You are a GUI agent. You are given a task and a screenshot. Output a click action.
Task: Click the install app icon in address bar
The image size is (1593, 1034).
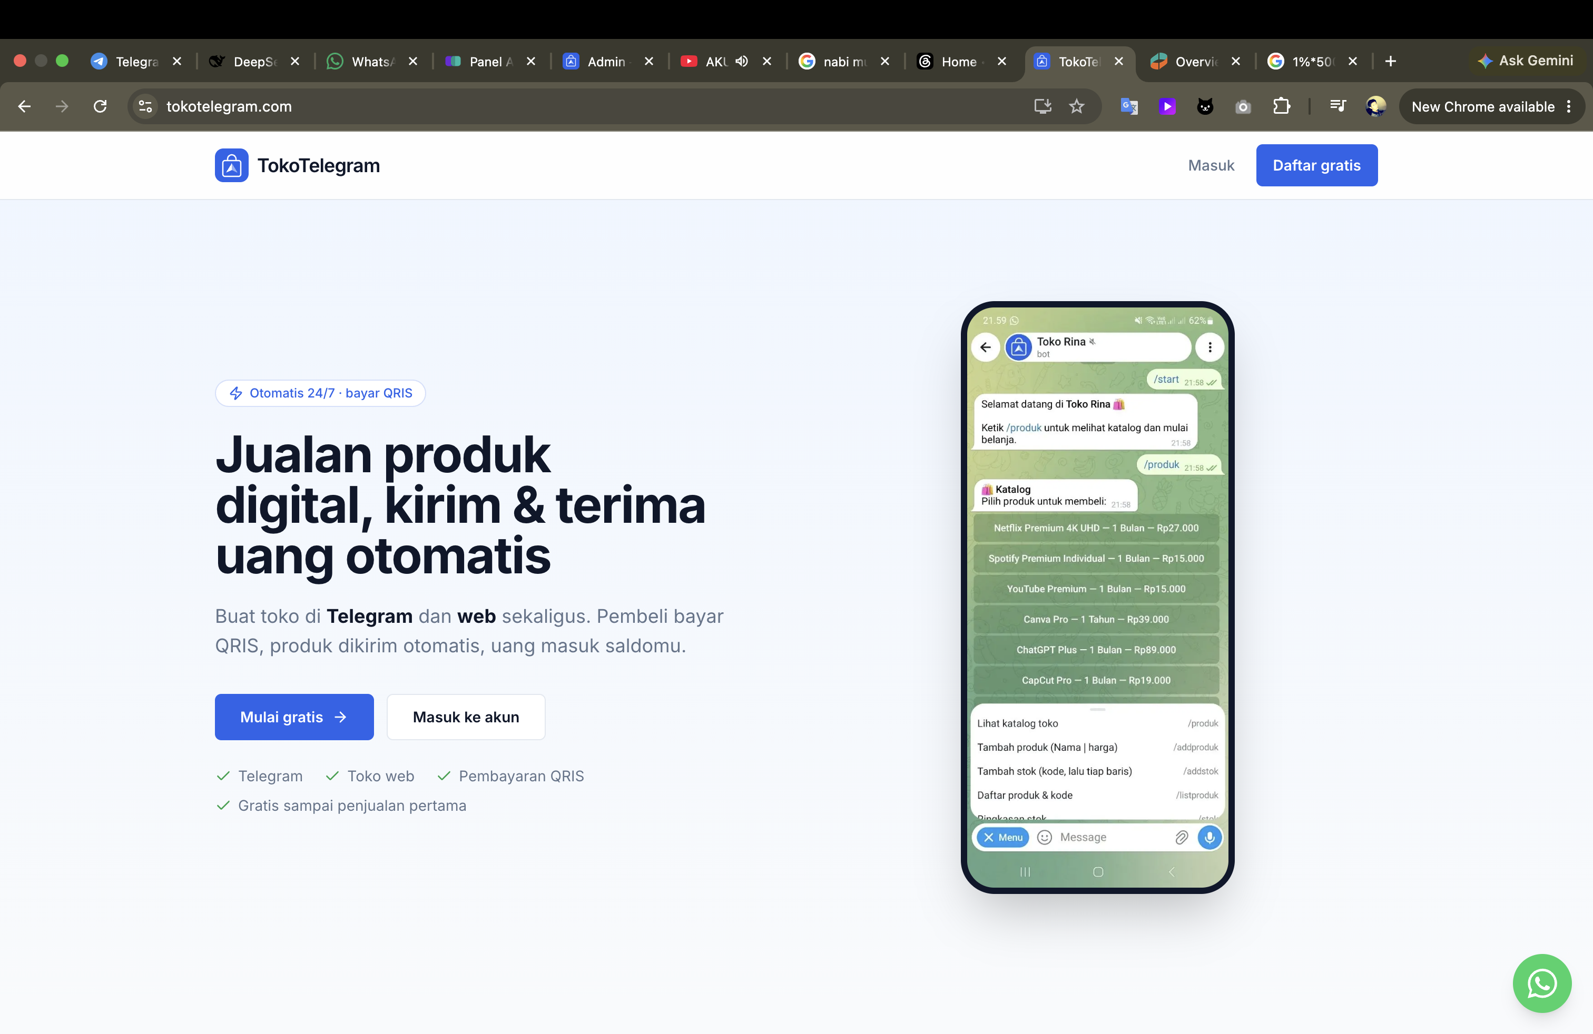click(x=1042, y=106)
